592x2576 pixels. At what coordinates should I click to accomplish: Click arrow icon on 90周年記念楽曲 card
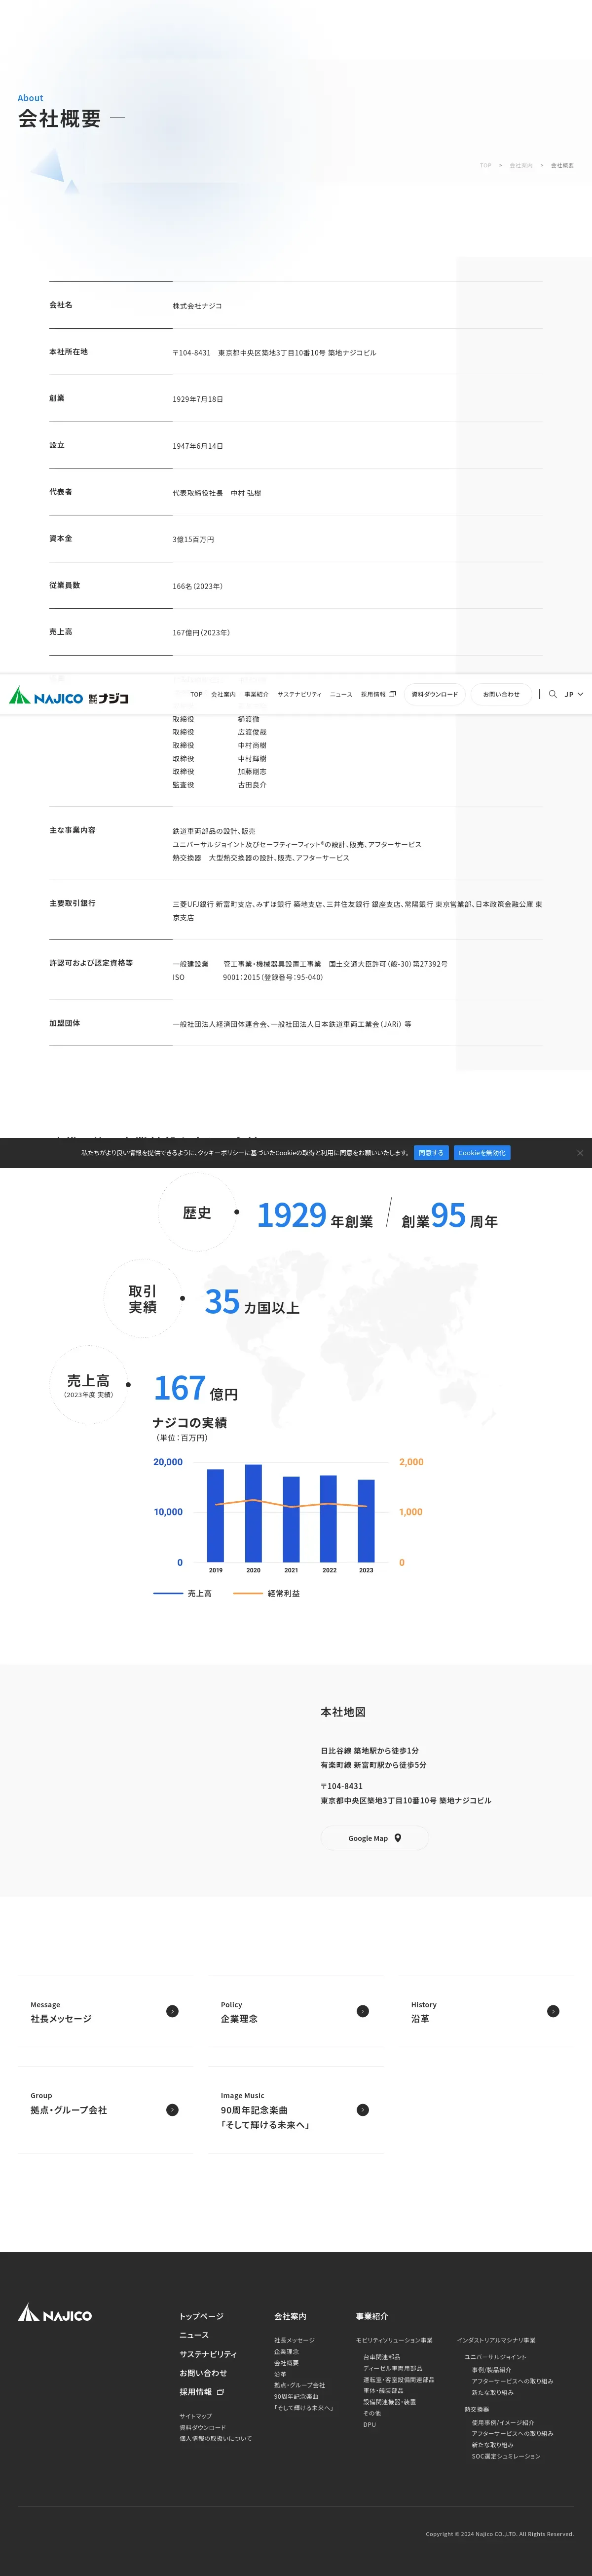point(363,2110)
